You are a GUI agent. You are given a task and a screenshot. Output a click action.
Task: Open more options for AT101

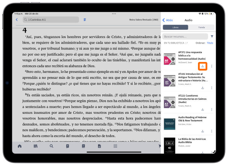pyautogui.click(x=211, y=88)
